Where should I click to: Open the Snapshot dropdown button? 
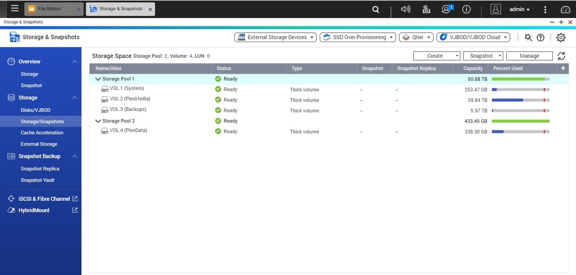(484, 56)
